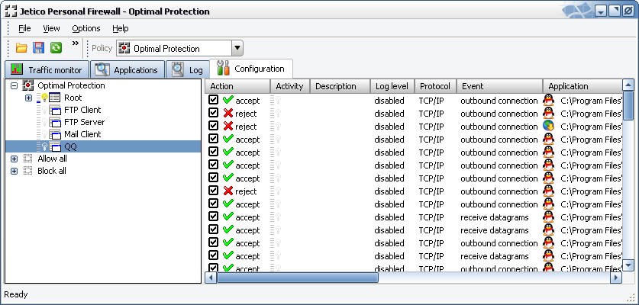
Task: Sort by the Log level column header
Action: (x=392, y=86)
